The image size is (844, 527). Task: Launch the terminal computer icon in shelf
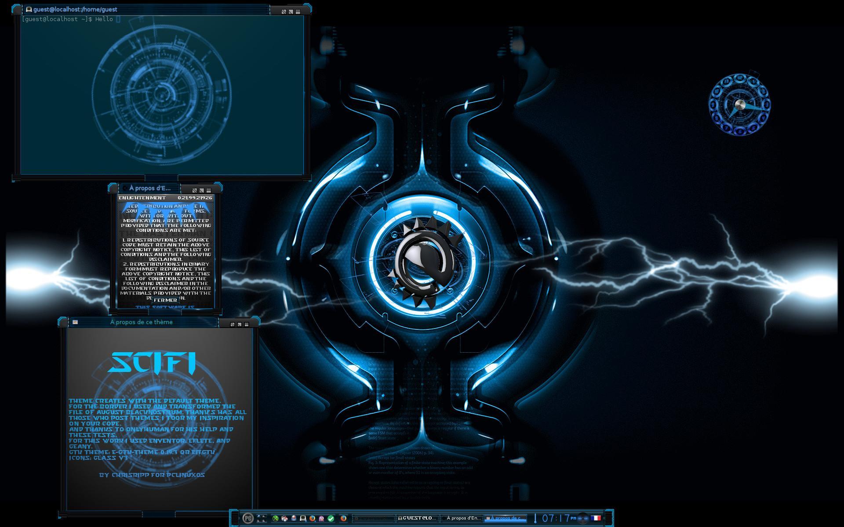point(303,518)
